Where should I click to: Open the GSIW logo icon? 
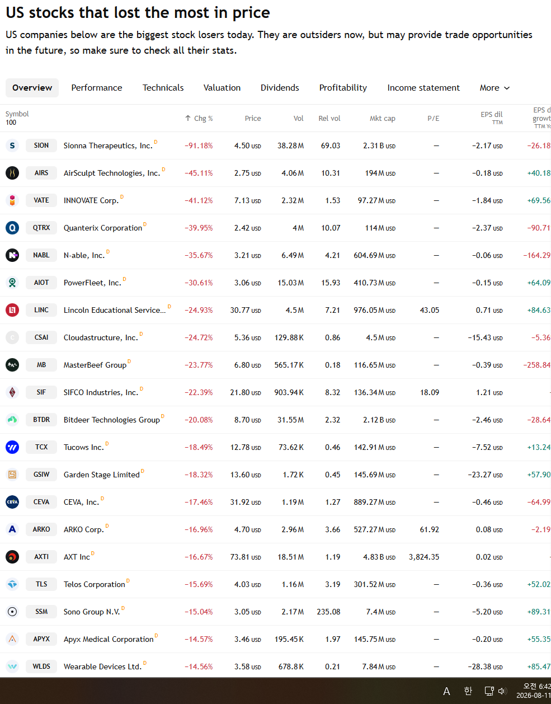(12, 475)
